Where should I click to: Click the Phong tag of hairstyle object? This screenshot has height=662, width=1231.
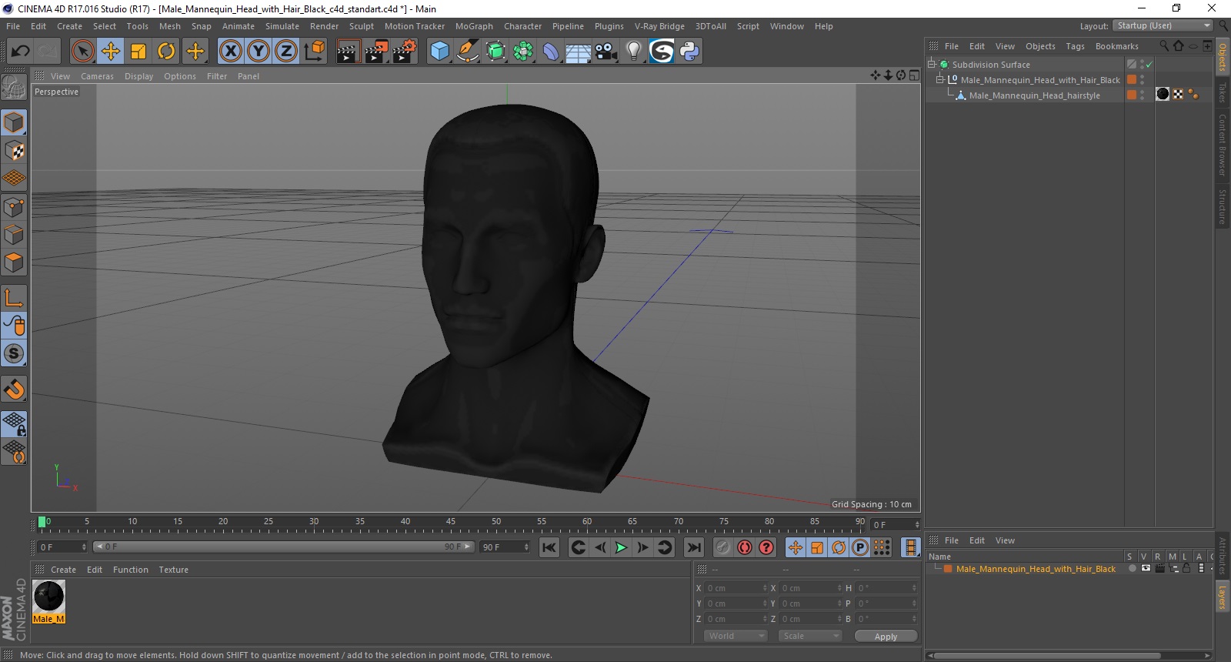pos(1193,95)
